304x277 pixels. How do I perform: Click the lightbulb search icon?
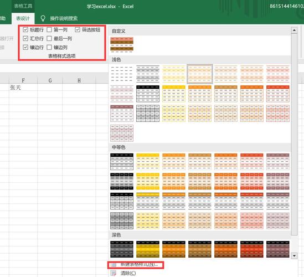43,18
